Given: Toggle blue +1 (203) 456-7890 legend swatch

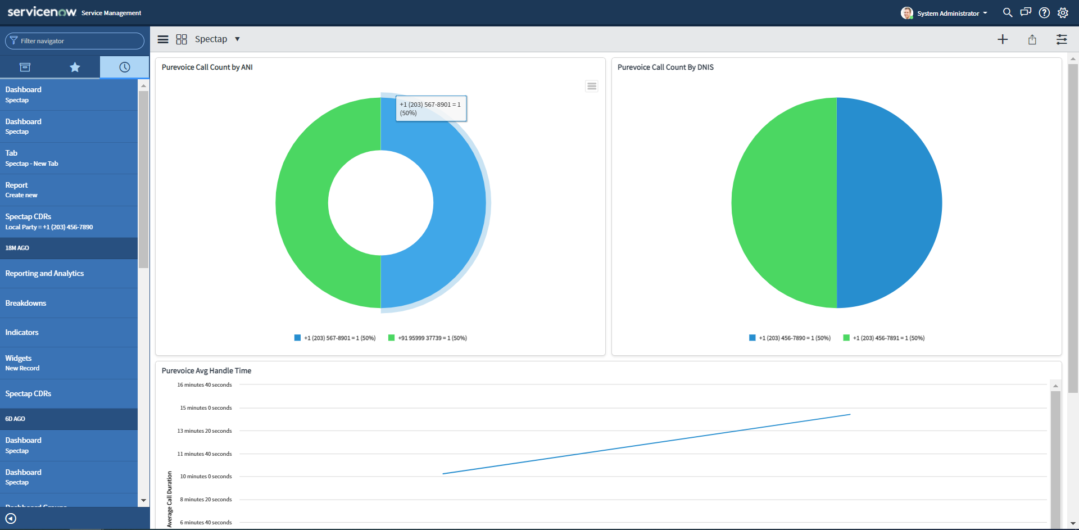Looking at the screenshot, I should [752, 338].
